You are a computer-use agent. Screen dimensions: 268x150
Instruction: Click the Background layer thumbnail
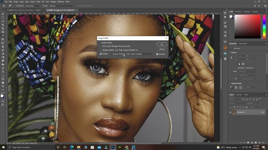tap(234, 112)
